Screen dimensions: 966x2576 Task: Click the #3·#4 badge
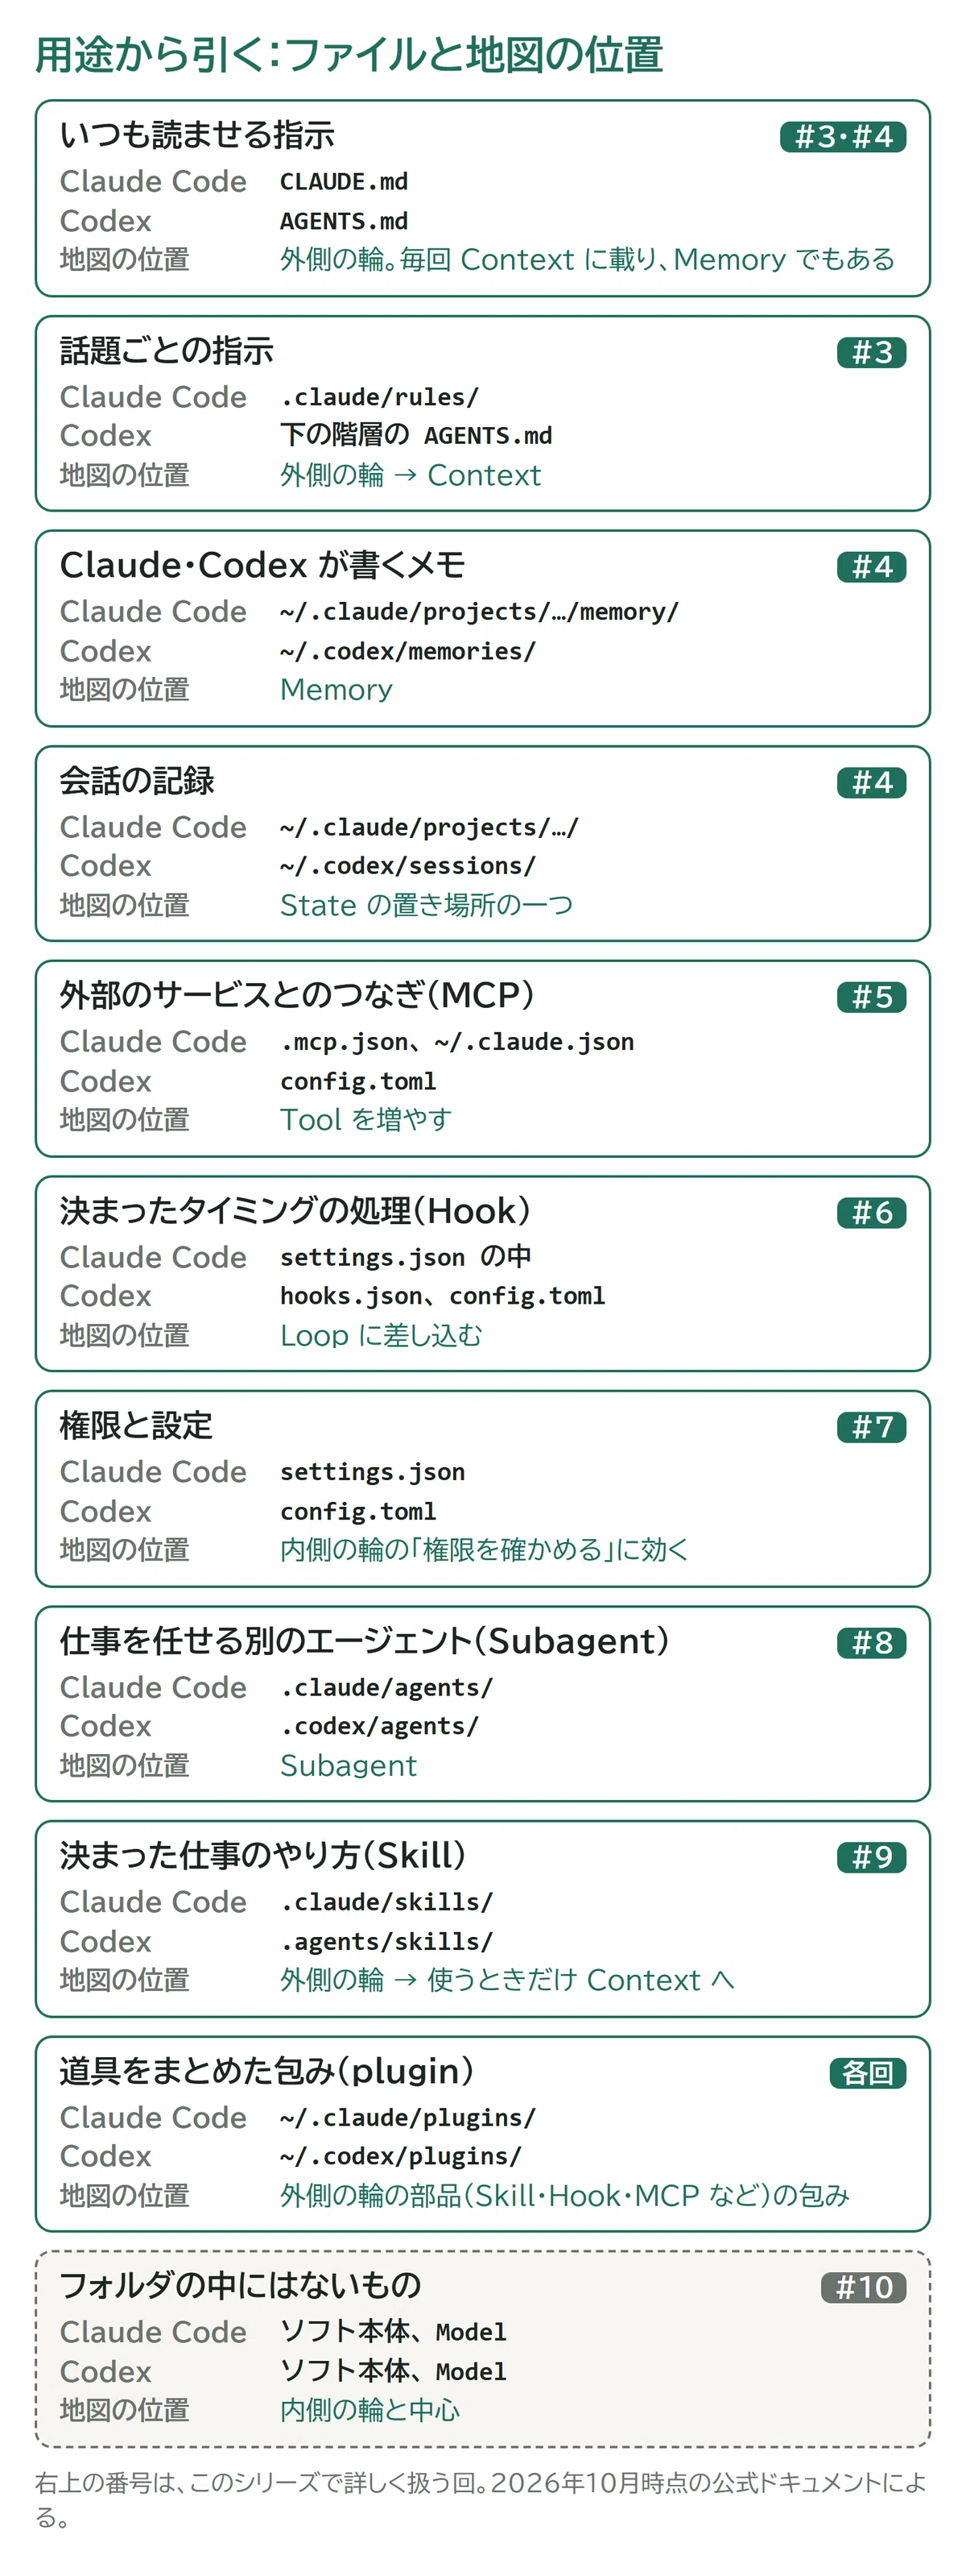point(842,137)
